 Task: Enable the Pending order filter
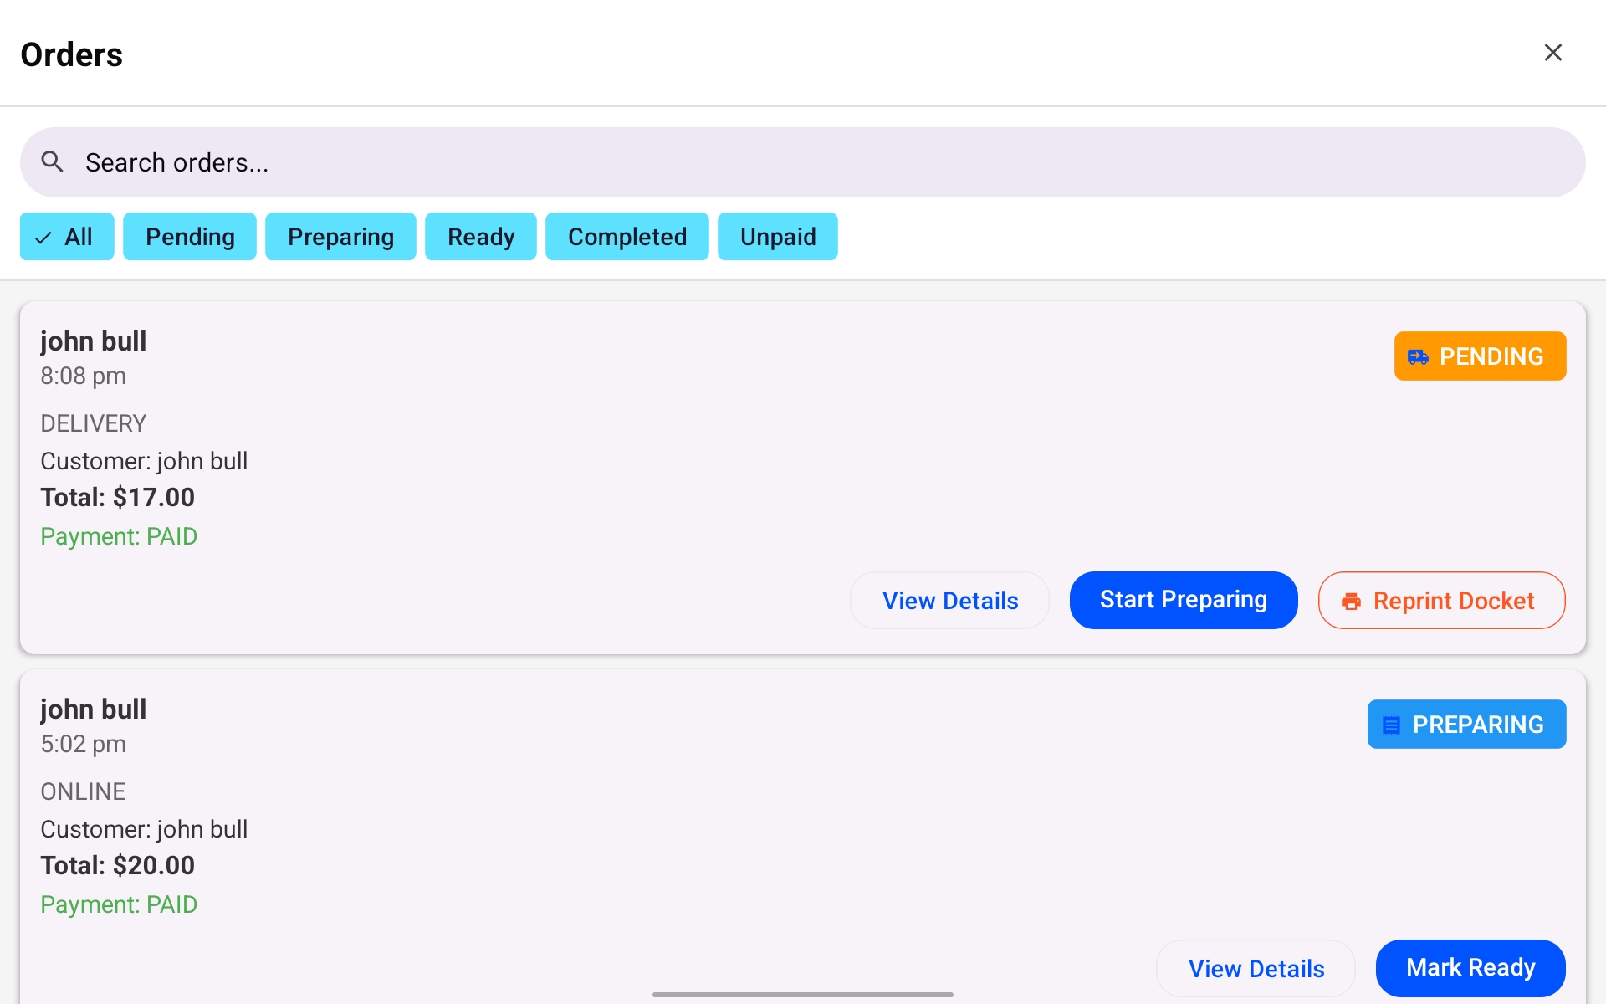[189, 237]
